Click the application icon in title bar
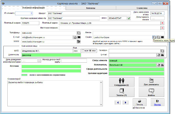 pyautogui.click(x=3, y=4)
